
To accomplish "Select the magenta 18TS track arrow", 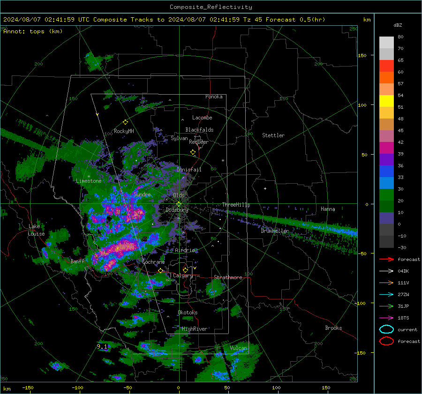I will click(x=386, y=318).
